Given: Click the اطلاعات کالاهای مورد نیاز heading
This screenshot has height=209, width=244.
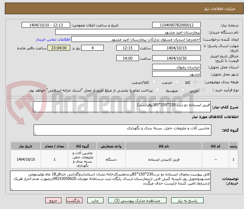Looking at the screenshot, I should (215, 117).
